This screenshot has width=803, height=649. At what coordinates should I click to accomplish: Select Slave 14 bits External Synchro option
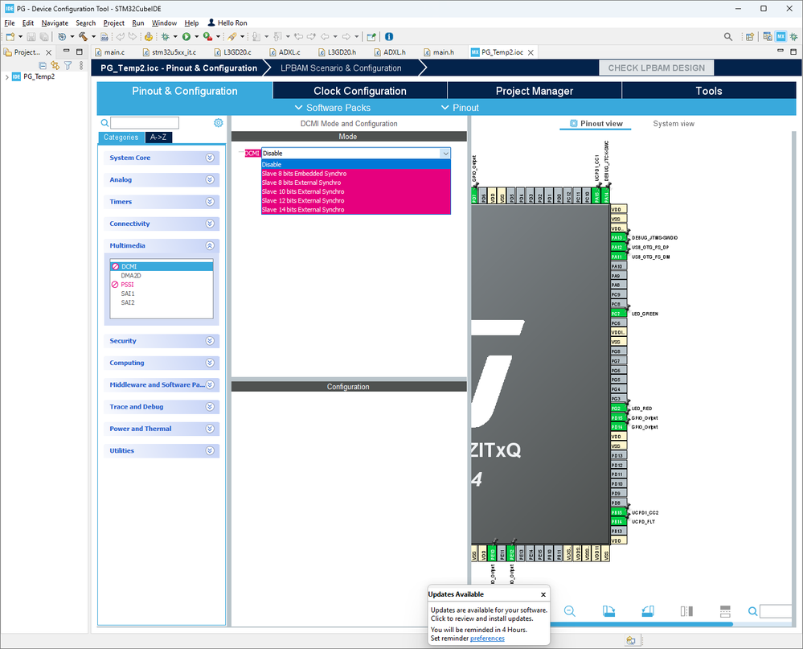click(x=356, y=210)
